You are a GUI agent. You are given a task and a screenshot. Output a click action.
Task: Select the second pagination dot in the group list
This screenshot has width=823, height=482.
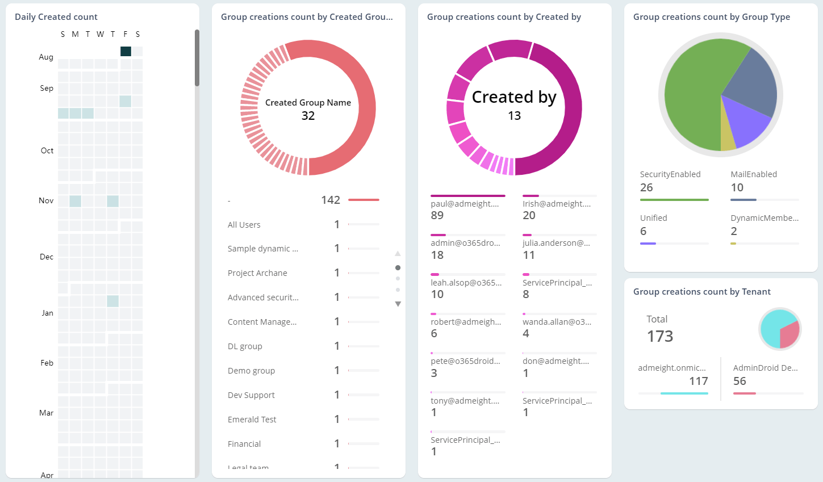coord(398,278)
